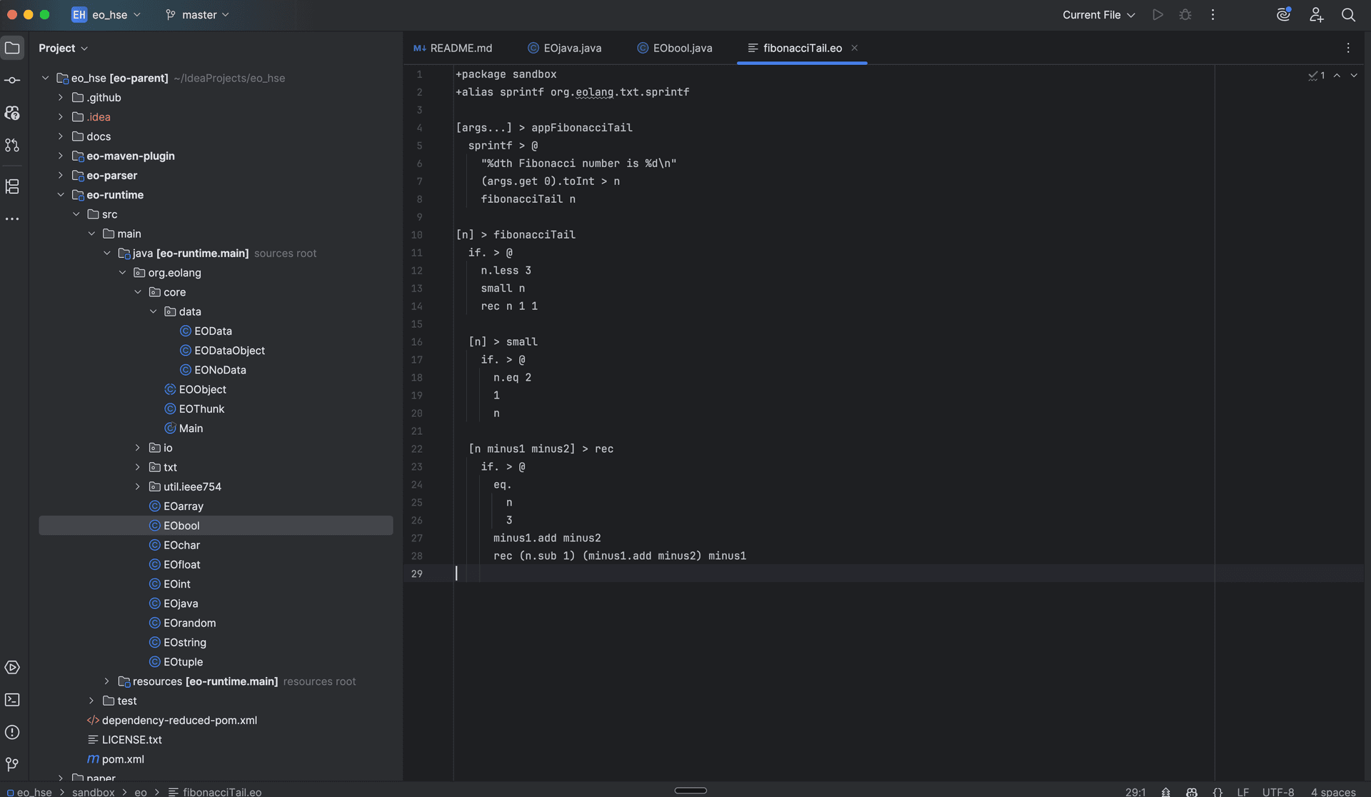Select EObool in the project tree
Image resolution: width=1371 pixels, height=797 pixels.
[181, 525]
